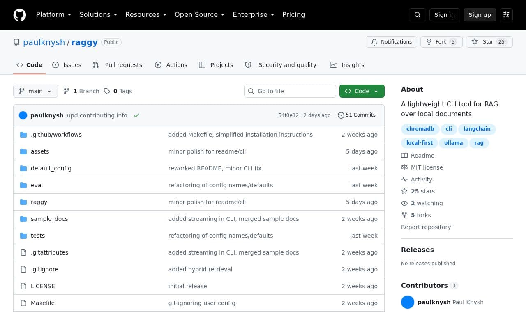View the 1 Branch link
Viewport: 526px width, 312px height.
click(81, 91)
